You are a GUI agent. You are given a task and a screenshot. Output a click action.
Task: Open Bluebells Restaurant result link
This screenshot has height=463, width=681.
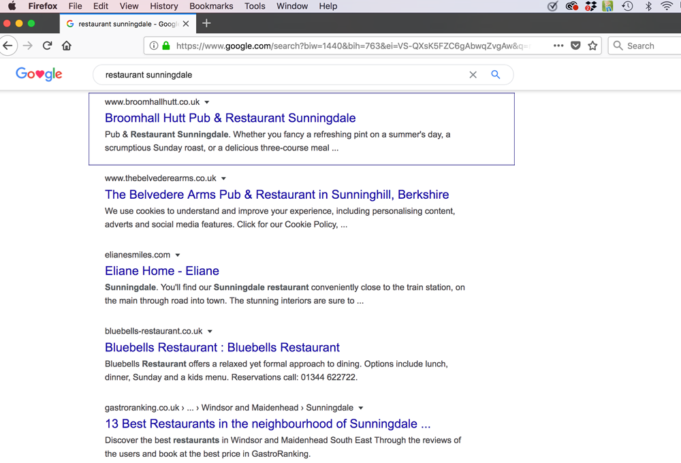pyautogui.click(x=222, y=347)
